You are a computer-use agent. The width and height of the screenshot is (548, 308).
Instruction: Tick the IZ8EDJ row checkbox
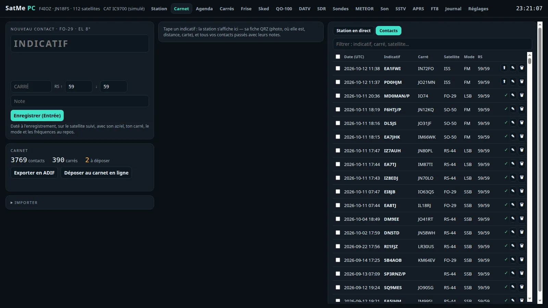[x=338, y=178]
